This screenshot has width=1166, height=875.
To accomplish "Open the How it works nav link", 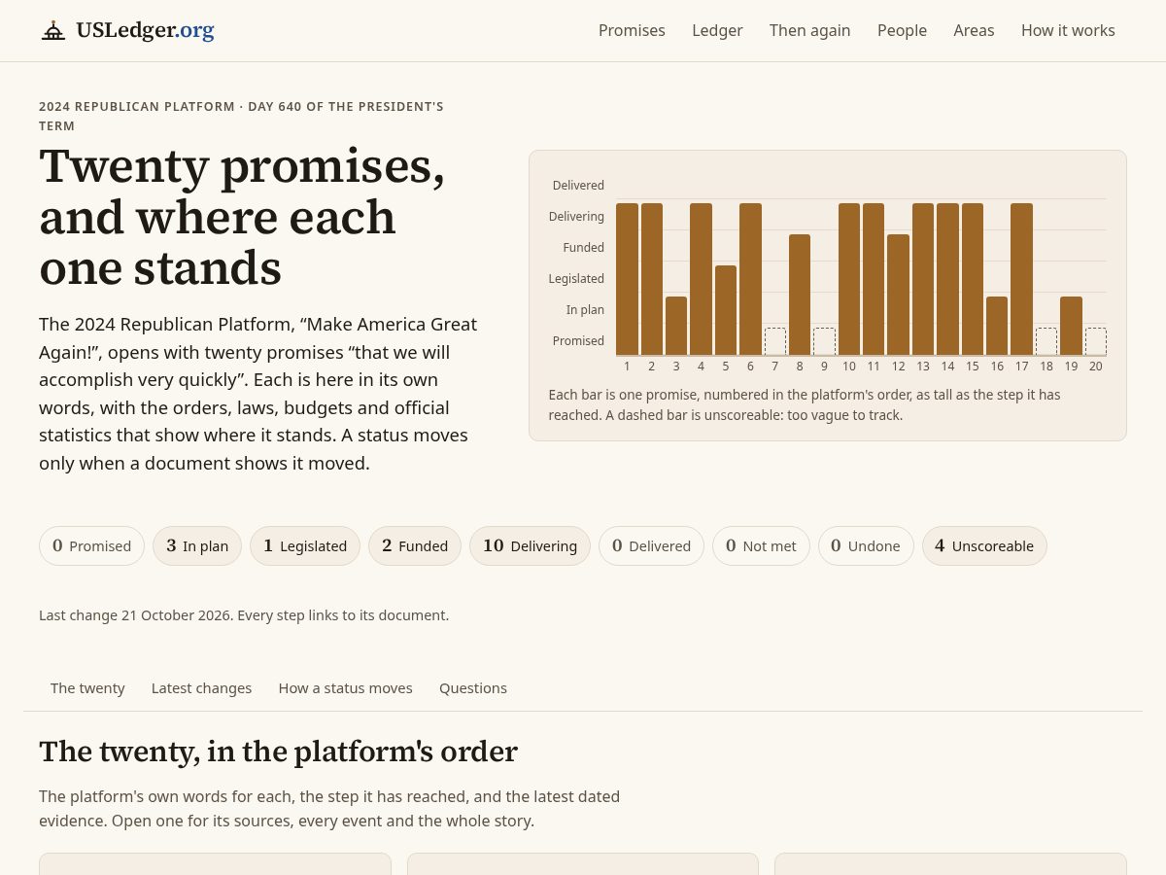I will coord(1068,30).
